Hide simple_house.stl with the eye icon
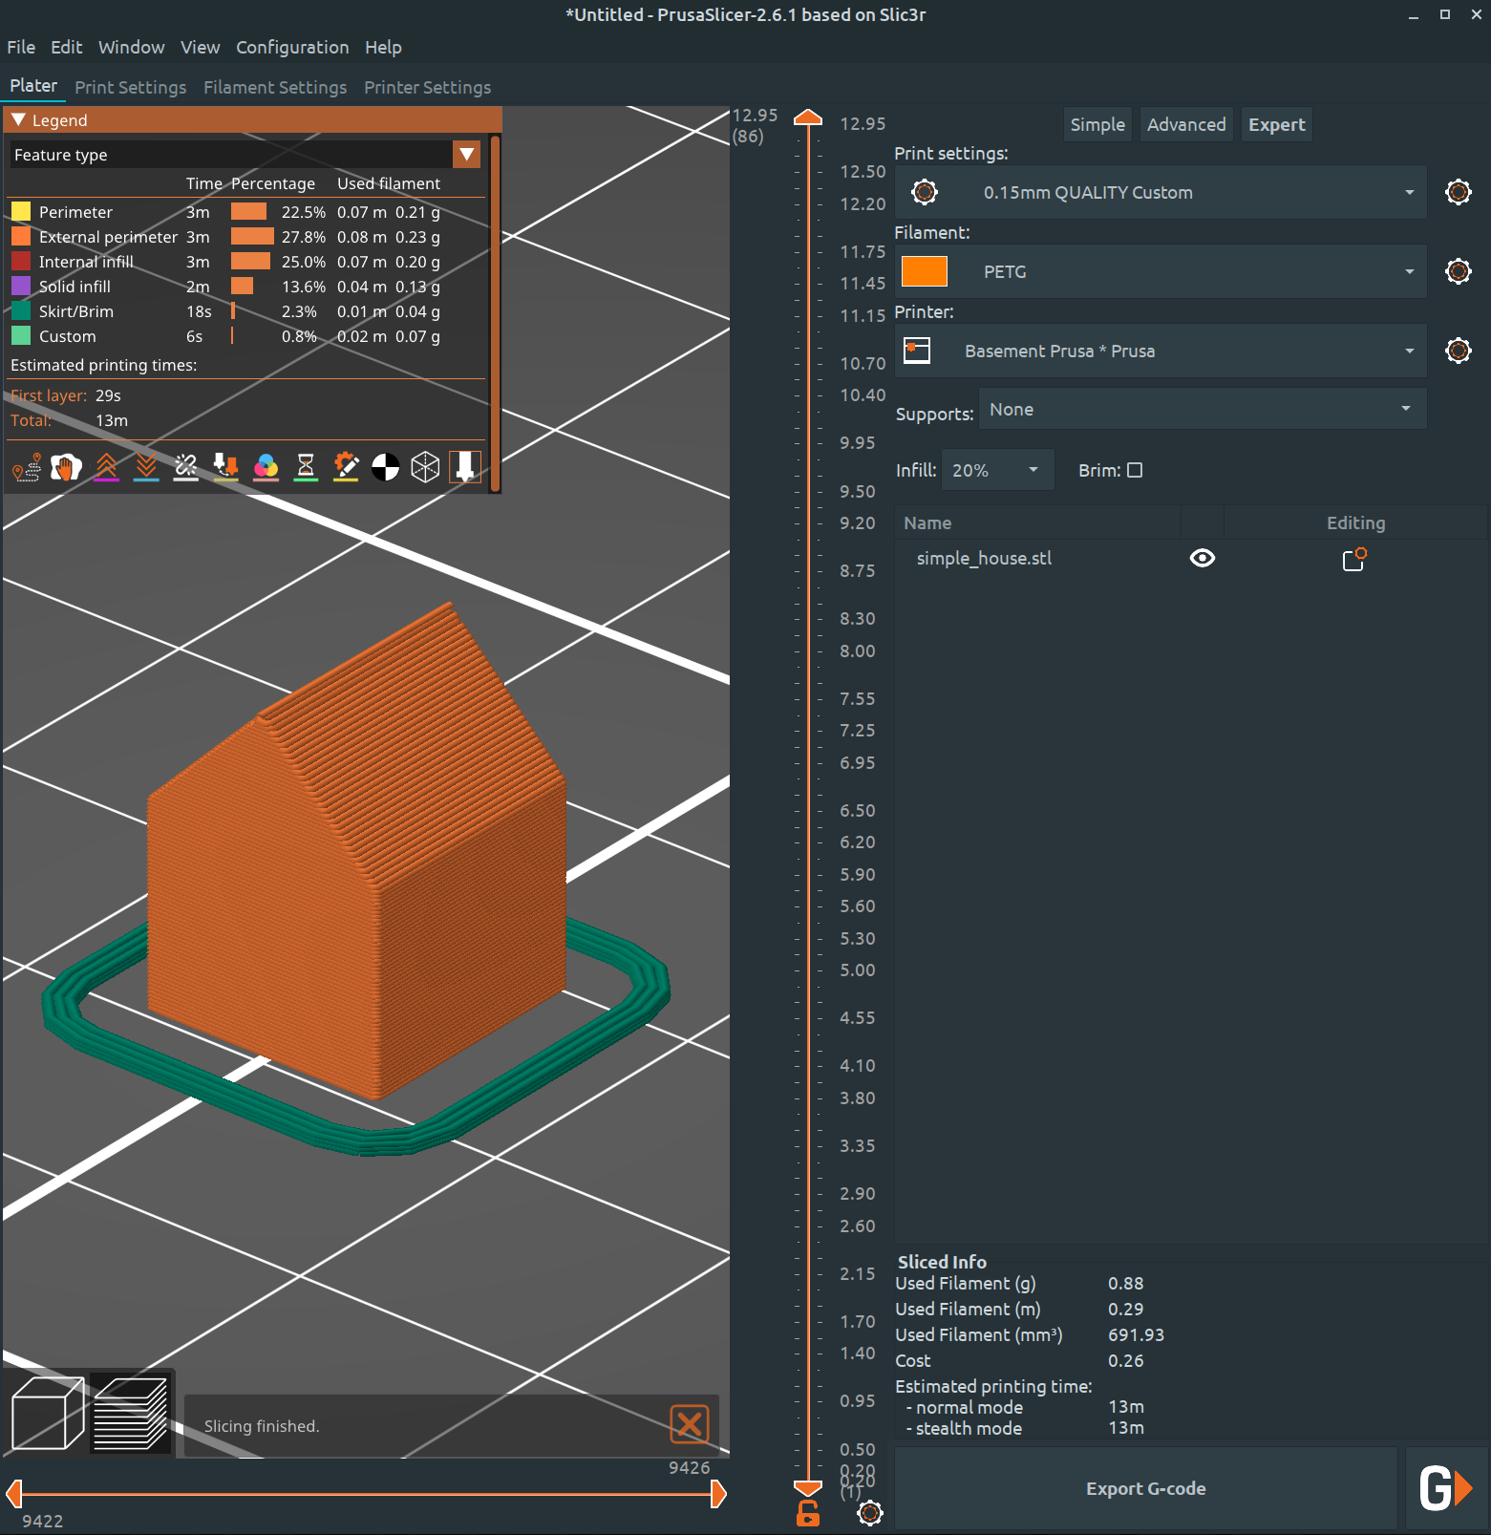Screen dimensions: 1491x1535 click(1203, 558)
